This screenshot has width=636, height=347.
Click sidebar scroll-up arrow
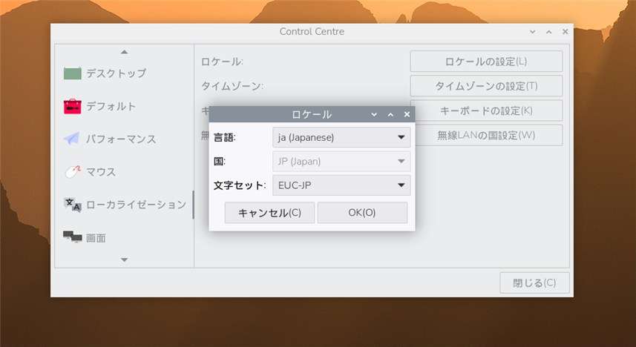[125, 52]
